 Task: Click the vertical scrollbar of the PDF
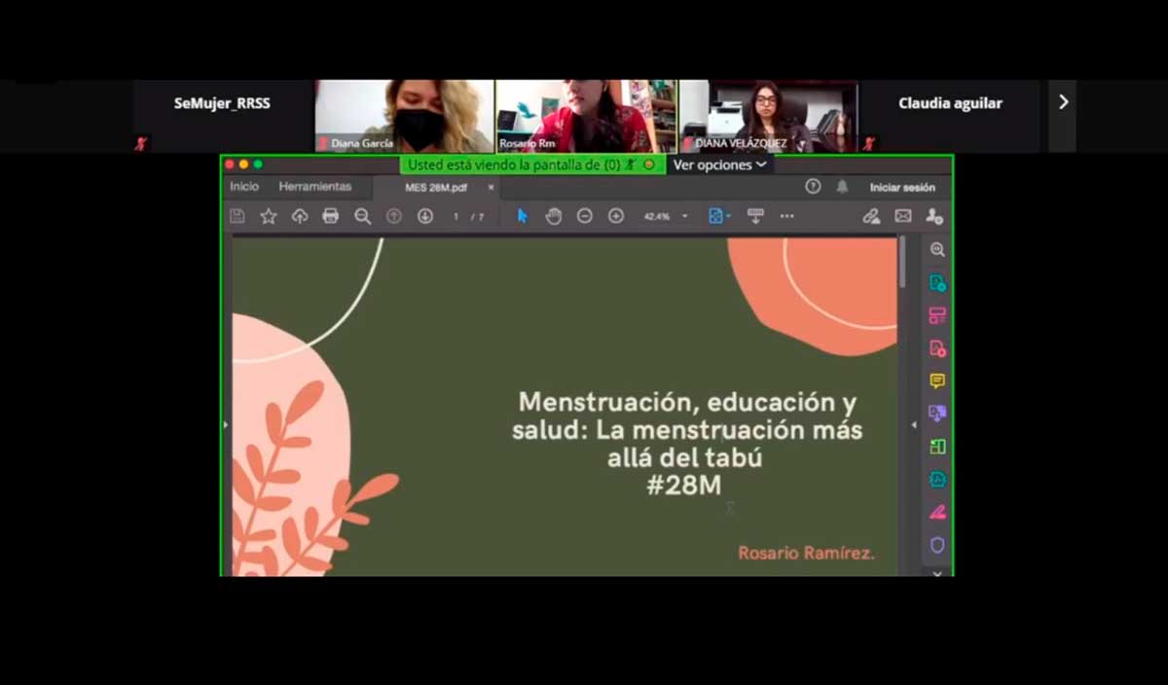point(903,263)
